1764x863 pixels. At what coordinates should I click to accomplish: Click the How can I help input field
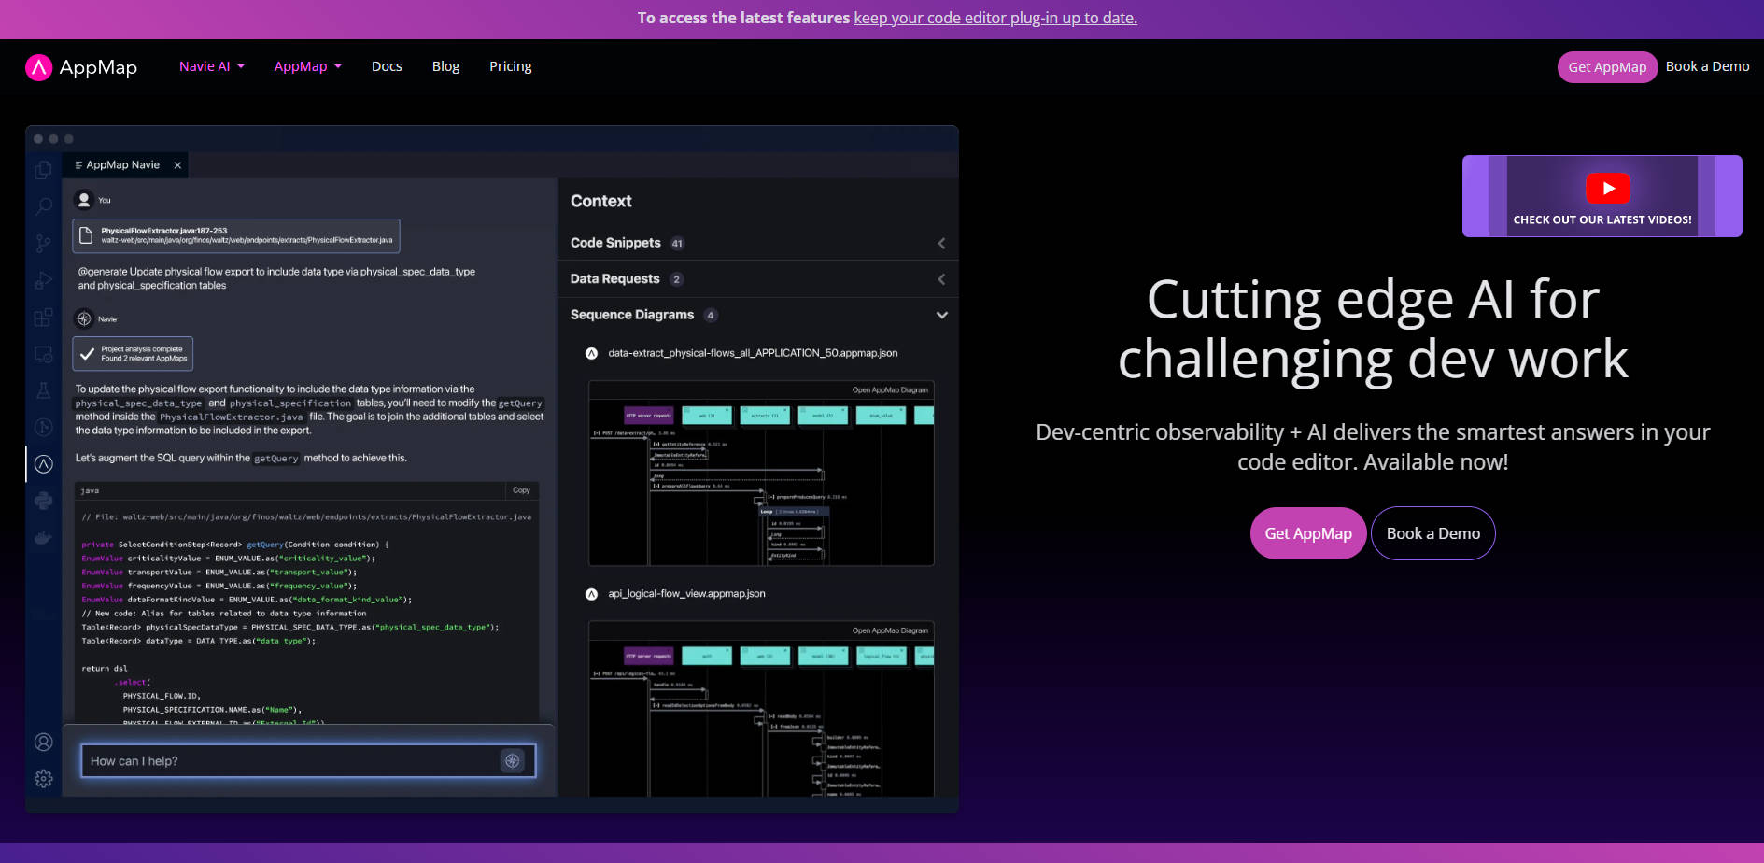click(x=289, y=761)
